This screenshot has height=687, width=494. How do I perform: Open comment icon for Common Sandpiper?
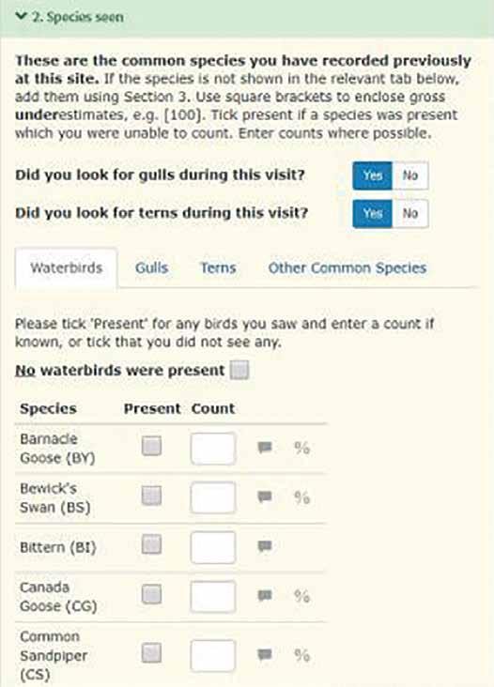pyautogui.click(x=265, y=654)
